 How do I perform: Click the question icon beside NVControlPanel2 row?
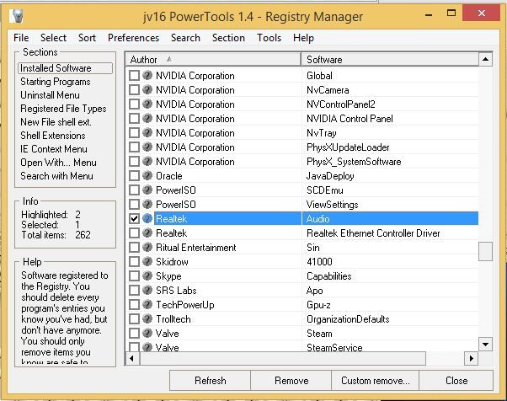click(x=147, y=104)
